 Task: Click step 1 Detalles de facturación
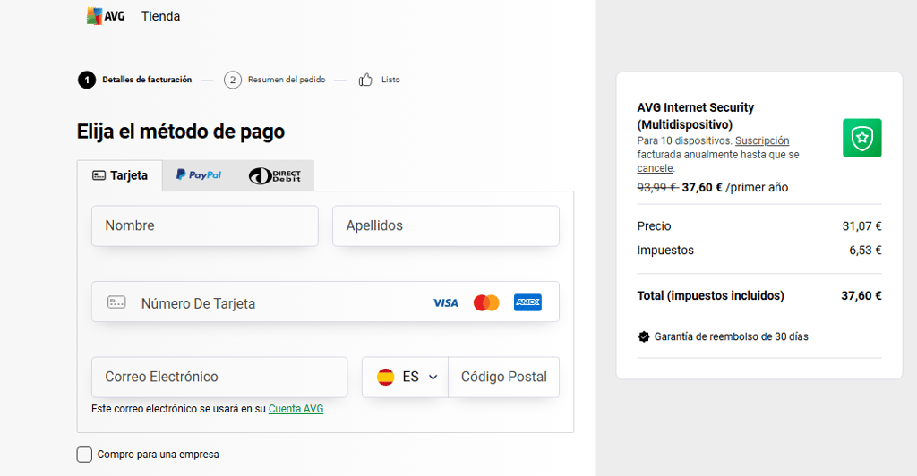coord(135,80)
